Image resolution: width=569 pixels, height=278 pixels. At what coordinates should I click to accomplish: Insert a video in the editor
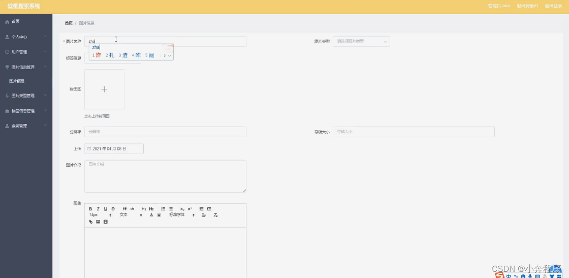[106, 222]
